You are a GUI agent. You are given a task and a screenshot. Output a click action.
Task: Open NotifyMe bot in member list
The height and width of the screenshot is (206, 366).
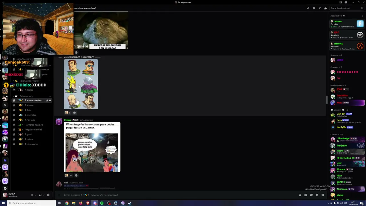347,127
